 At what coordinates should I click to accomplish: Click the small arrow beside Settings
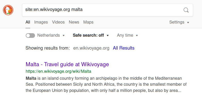[x=188, y=23]
